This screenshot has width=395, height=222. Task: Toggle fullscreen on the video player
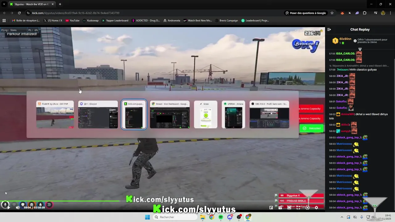click(298, 208)
